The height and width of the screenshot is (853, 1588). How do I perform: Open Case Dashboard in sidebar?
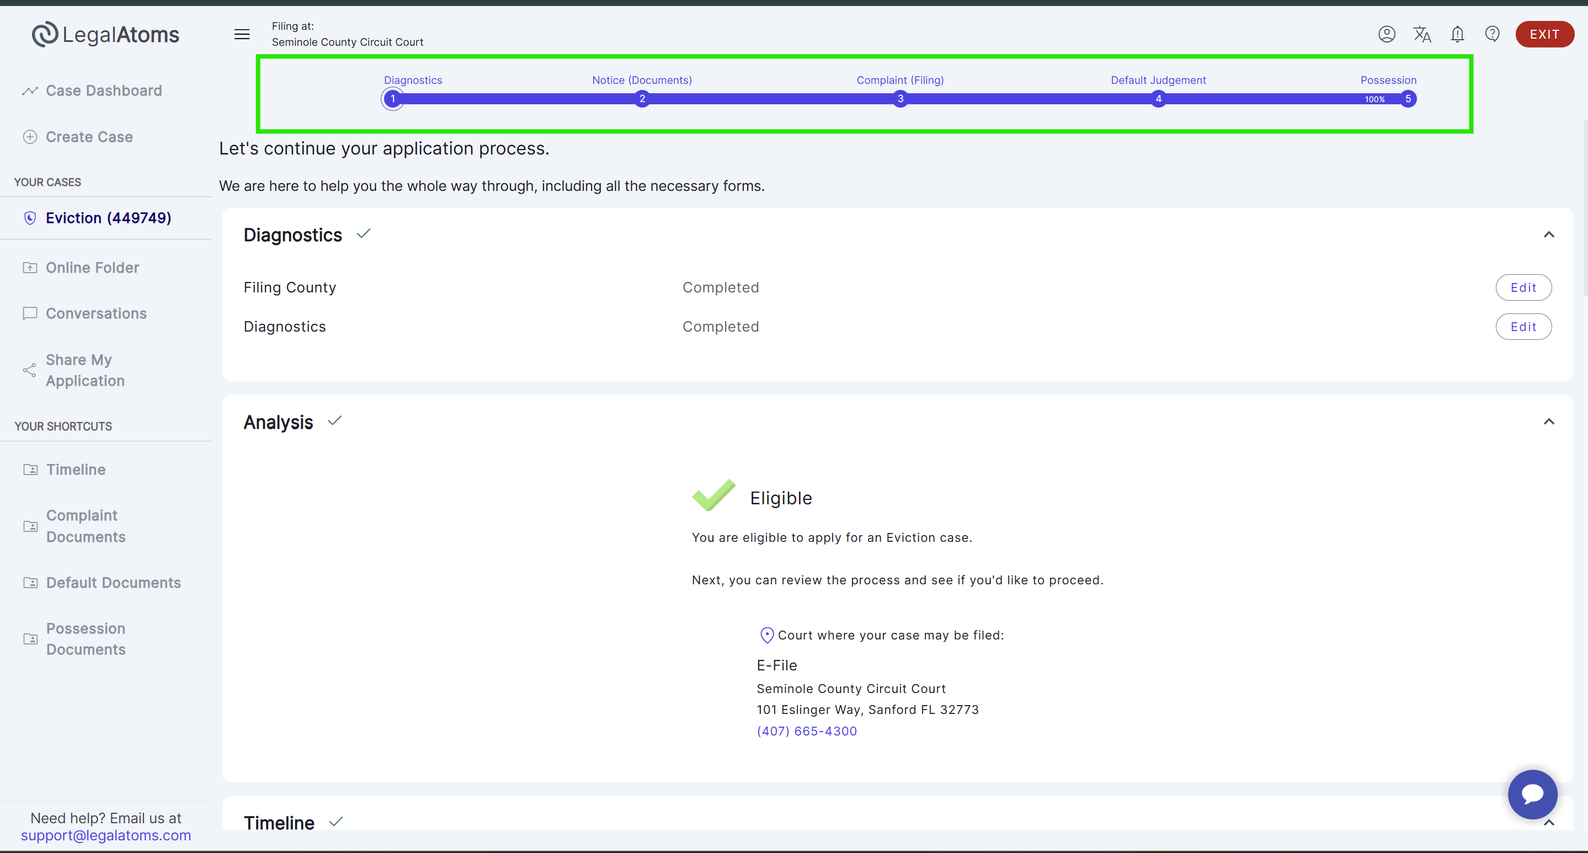[104, 90]
